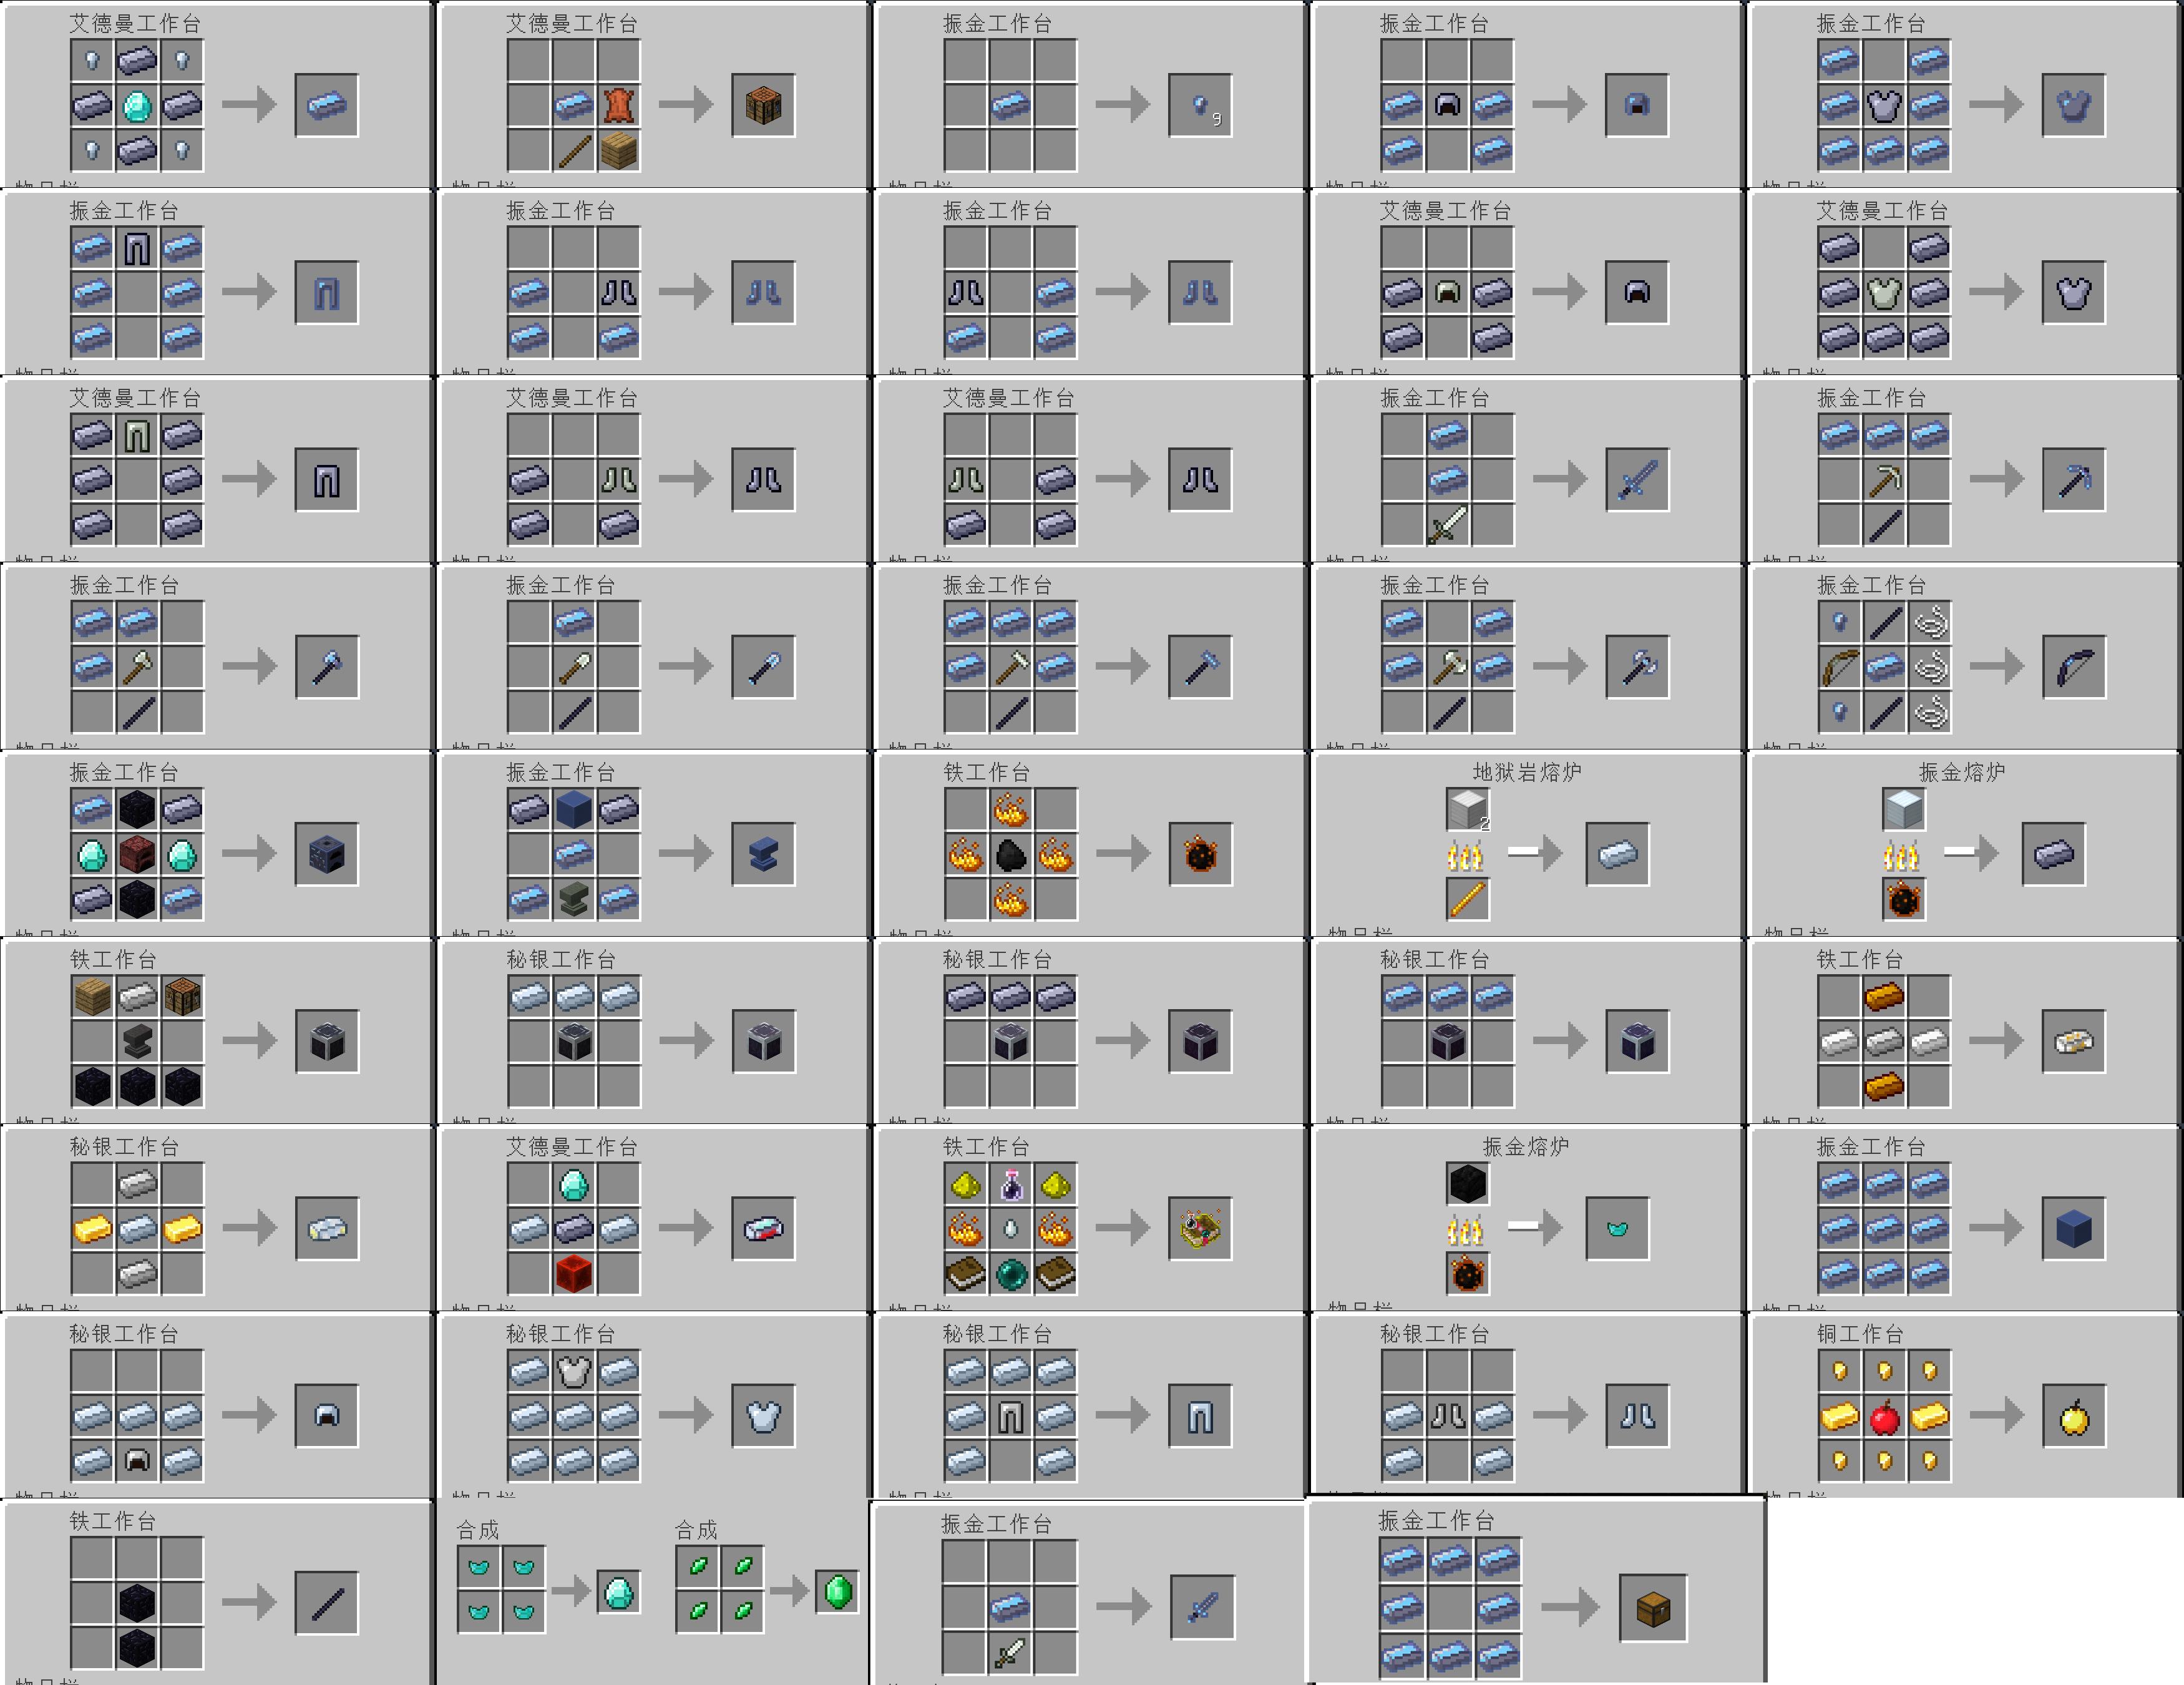Click the nether brick furnace ingredient slot
The width and height of the screenshot is (2184, 1685).
(137, 855)
